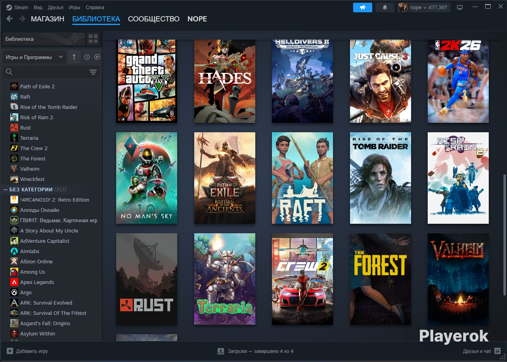Image resolution: width=507 pixels, height=362 pixels.
Task: Open the NBA 2K26 cover
Action: [458, 81]
